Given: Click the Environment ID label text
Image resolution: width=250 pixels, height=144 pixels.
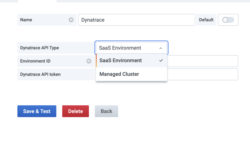Looking at the screenshot, I should (x=35, y=61).
